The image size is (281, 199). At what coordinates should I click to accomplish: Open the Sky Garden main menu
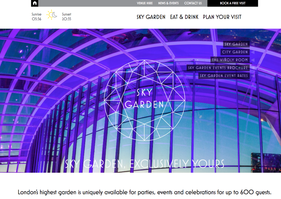[151, 17]
